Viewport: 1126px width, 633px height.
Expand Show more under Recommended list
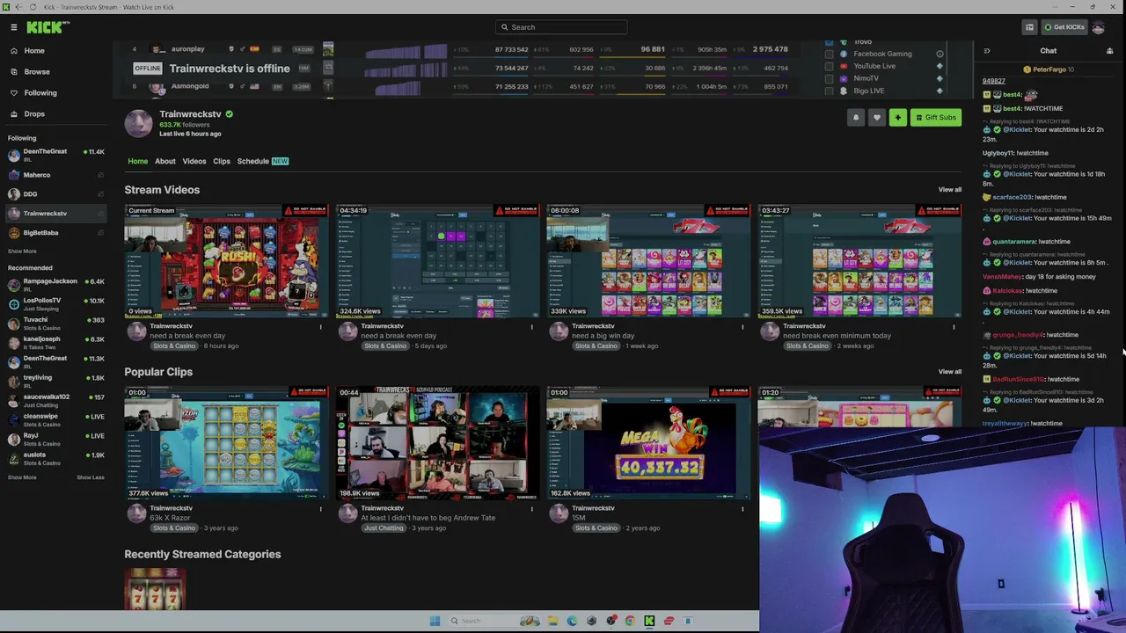(22, 477)
